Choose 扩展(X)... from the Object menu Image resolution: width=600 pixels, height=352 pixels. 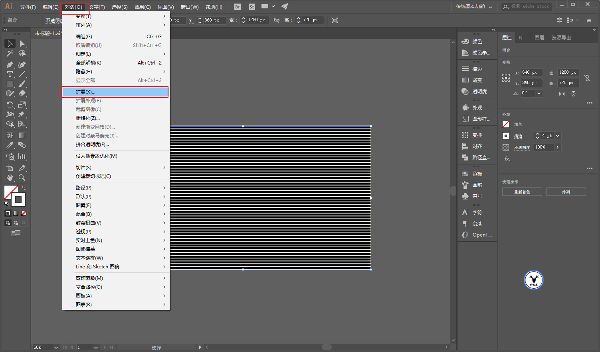[115, 92]
